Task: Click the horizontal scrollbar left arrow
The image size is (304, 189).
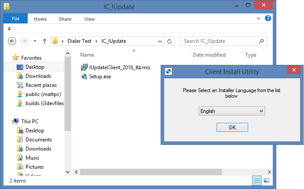Action: tap(76, 172)
